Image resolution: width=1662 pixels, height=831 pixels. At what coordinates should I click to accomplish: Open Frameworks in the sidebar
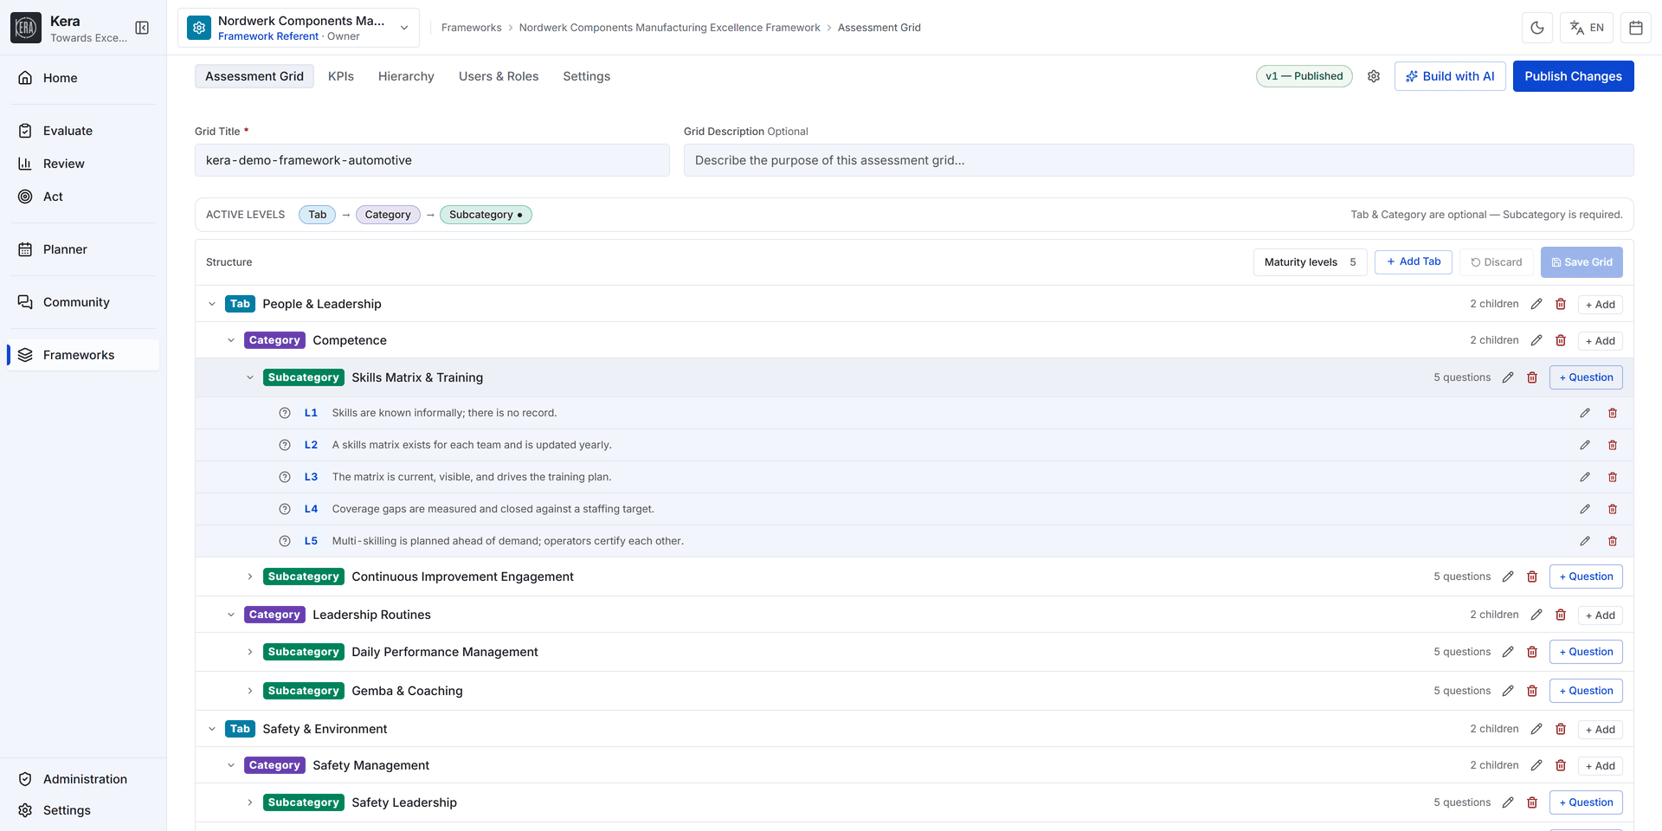[x=83, y=355]
